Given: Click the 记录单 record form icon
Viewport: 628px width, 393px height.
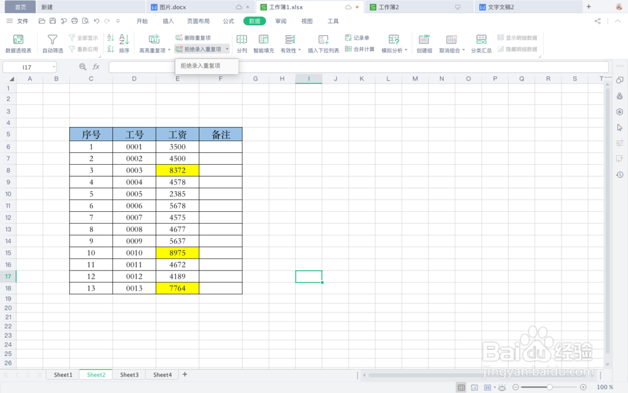Looking at the screenshot, I should click(x=358, y=37).
